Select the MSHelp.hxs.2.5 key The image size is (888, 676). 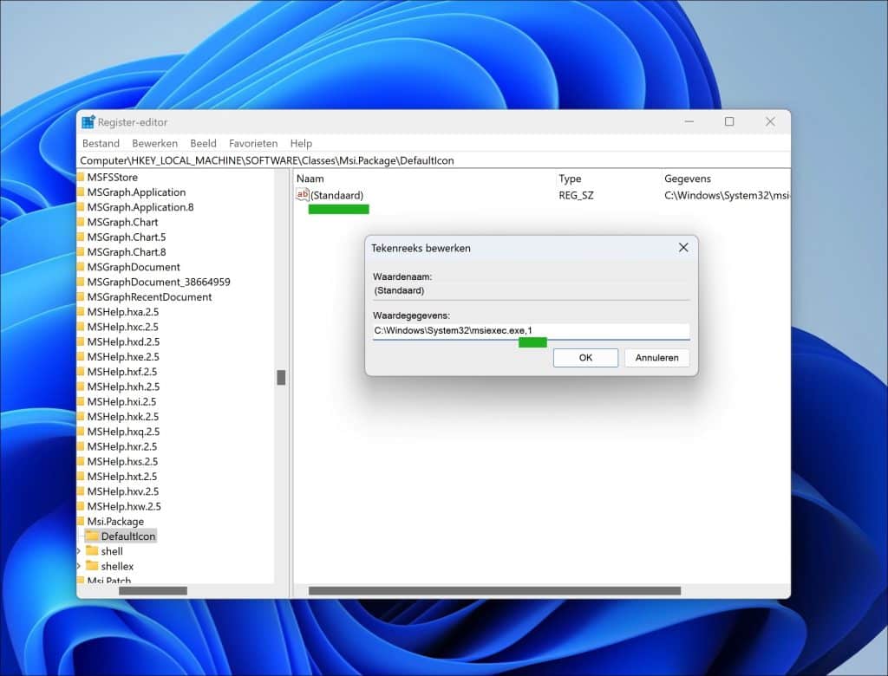(122, 461)
